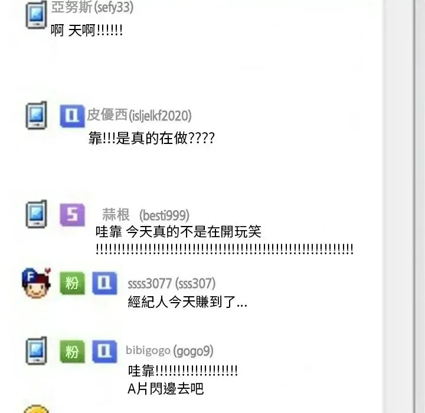
Task: Click the mobile device icon beside bibigogo
Action: pyautogui.click(x=37, y=350)
